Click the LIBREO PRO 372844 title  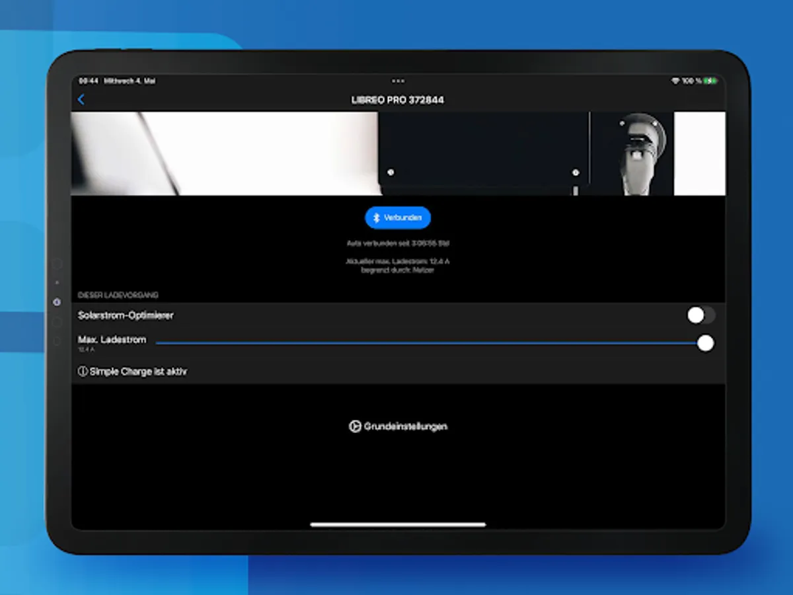coord(398,100)
